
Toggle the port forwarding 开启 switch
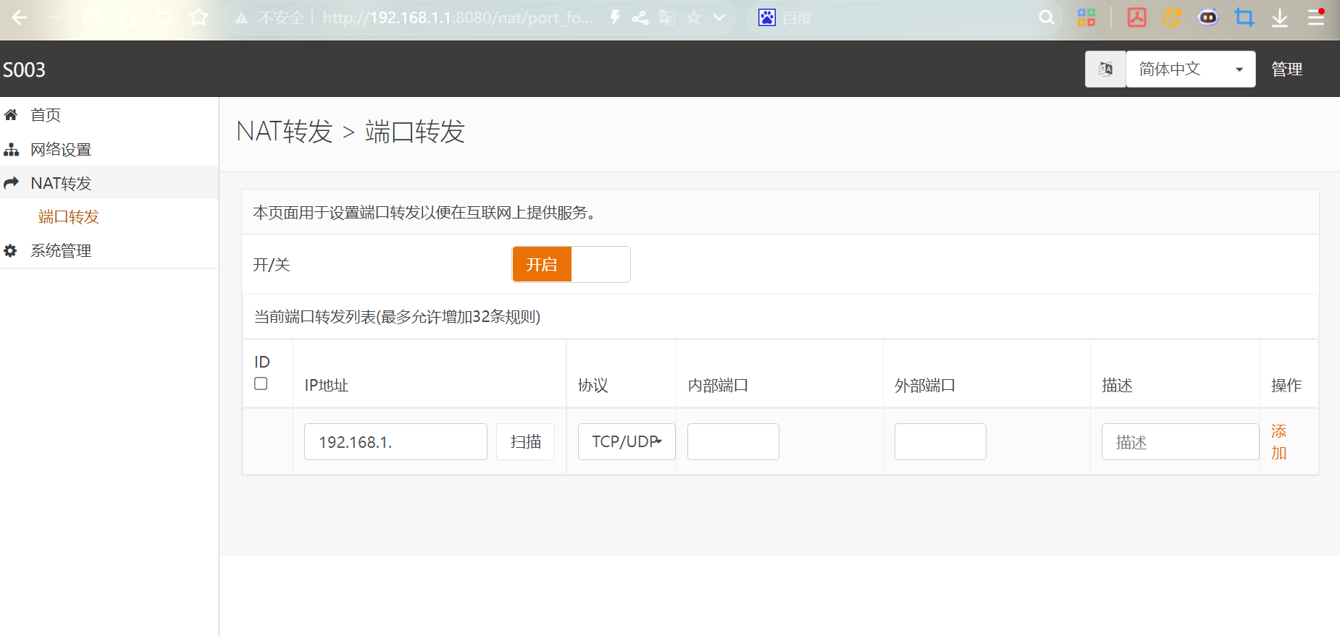pos(571,265)
